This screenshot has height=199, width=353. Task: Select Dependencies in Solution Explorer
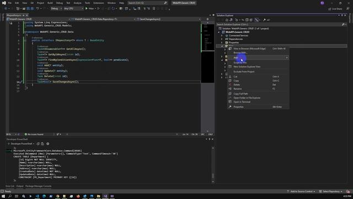pos(236,39)
